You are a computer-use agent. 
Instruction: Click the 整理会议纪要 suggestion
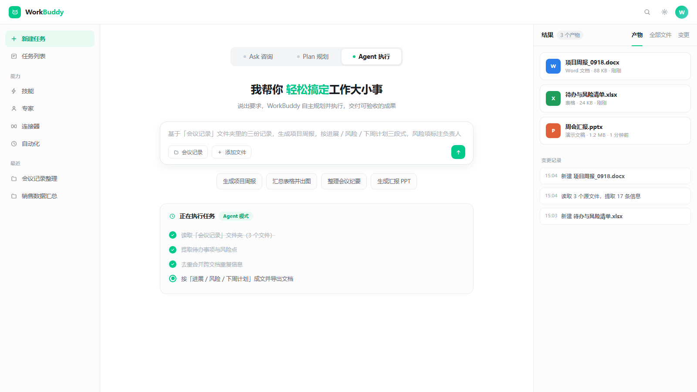344,181
